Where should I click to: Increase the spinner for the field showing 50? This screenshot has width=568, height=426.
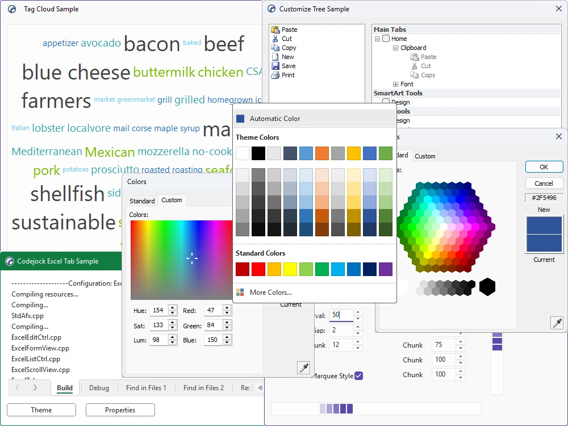358,312
